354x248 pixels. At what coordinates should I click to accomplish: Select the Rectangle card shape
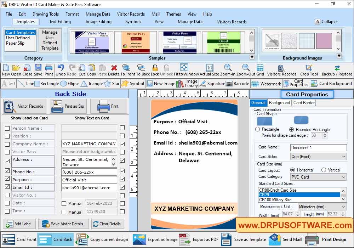click(258, 129)
